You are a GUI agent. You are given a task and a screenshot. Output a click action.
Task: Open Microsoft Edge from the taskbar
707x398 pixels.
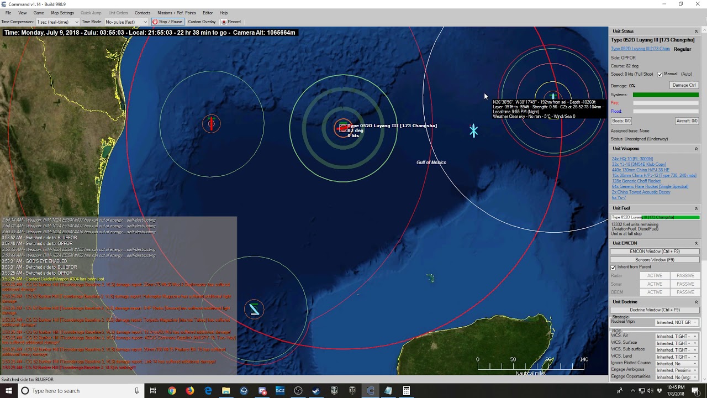(208, 391)
